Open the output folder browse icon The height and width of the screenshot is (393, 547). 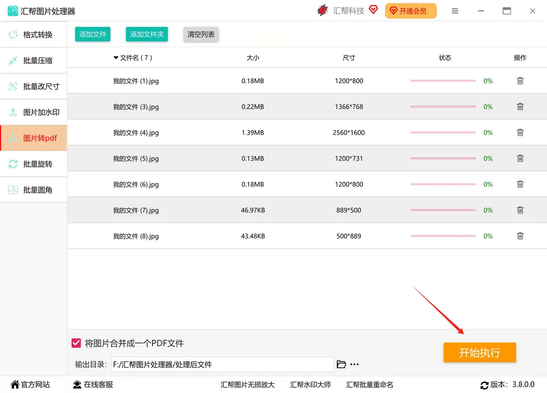(341, 364)
